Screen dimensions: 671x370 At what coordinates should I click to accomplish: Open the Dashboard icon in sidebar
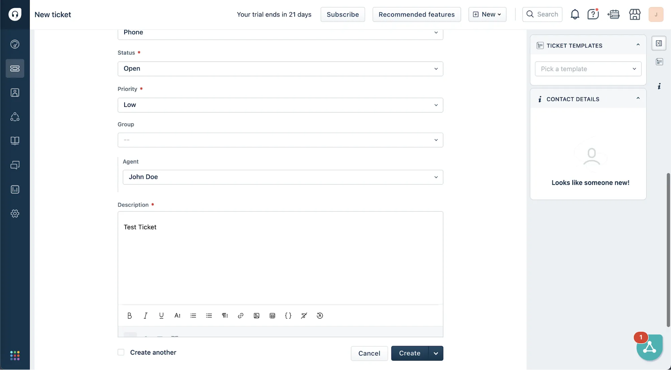pyautogui.click(x=15, y=44)
